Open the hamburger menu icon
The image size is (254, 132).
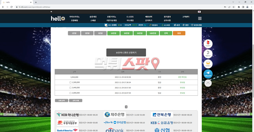tap(200, 18)
